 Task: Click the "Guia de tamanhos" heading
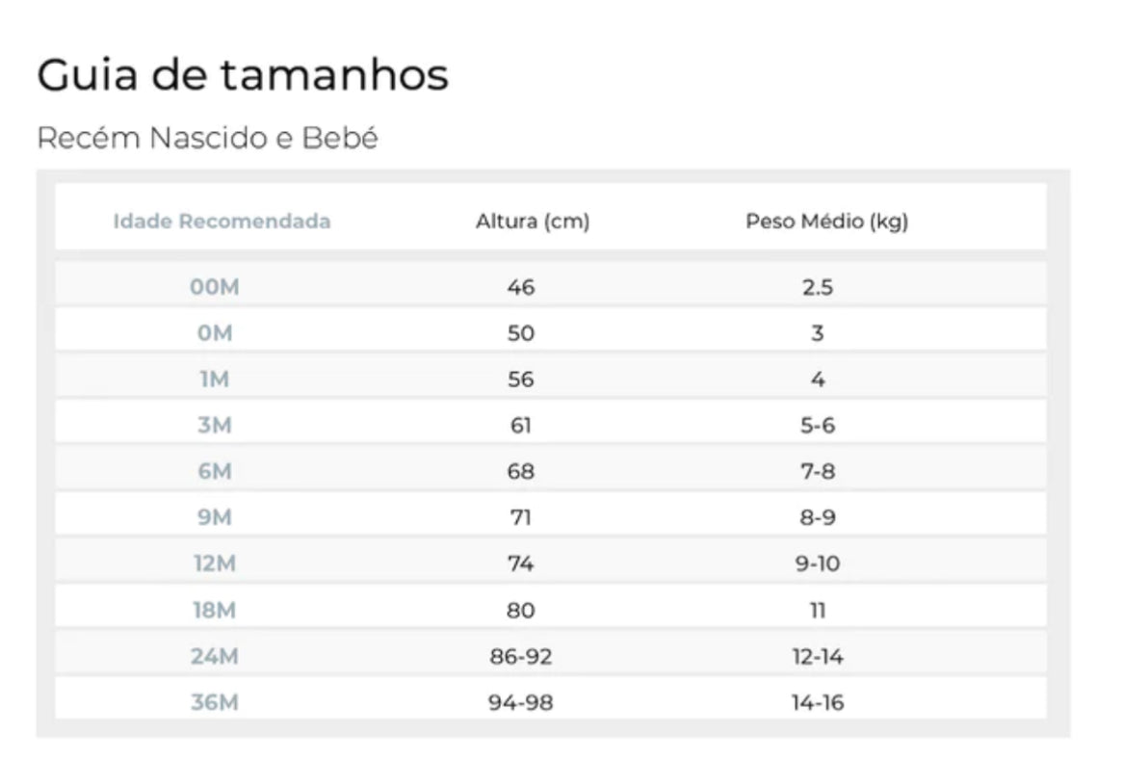(243, 75)
